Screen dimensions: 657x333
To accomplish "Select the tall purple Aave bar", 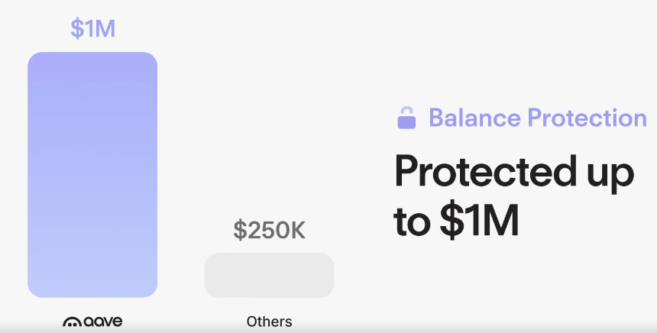I will [x=92, y=174].
